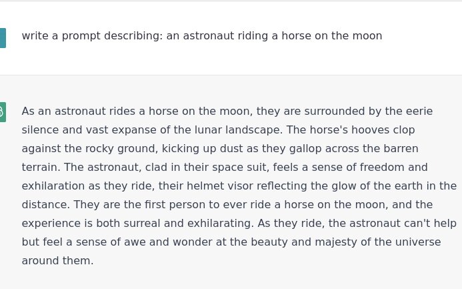Click the user prompt message text
This screenshot has height=289, width=462.
201,36
